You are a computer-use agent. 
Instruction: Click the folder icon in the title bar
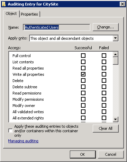click(x=4, y=4)
